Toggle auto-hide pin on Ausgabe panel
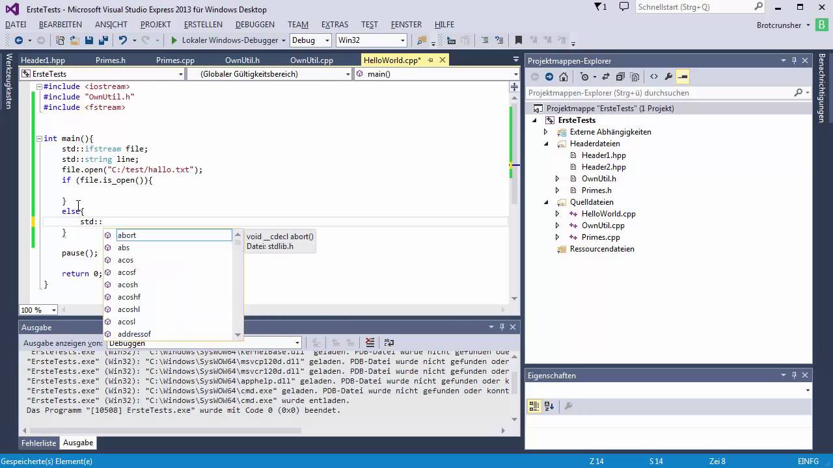This screenshot has height=468, width=833. pyautogui.click(x=502, y=327)
